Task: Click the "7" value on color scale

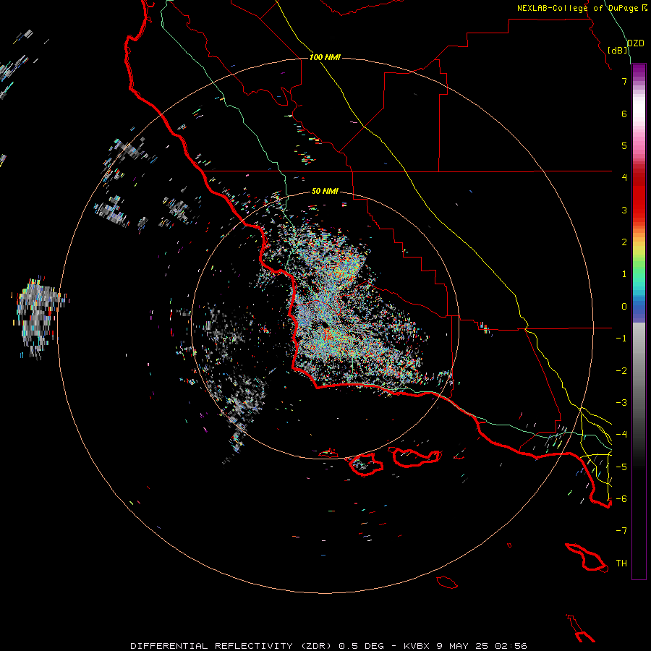Action: 624,81
